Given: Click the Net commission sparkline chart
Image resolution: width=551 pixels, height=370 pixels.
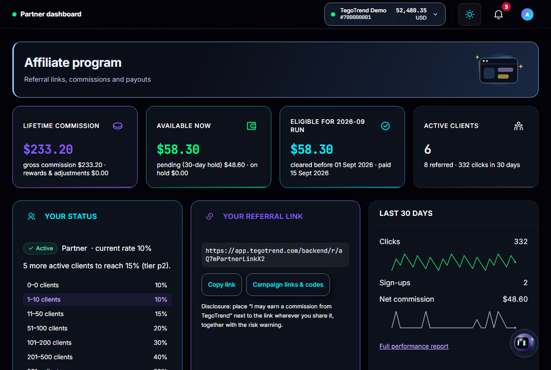Looking at the screenshot, I should [454, 320].
